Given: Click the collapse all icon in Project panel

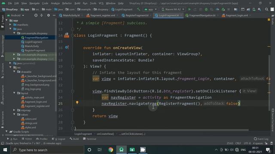Looking at the screenshot, I should (42, 15).
